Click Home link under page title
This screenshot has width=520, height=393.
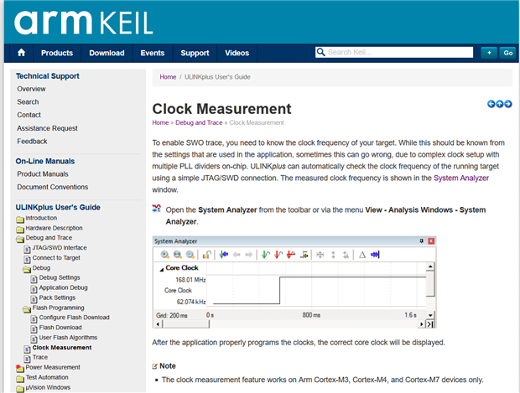(160, 122)
